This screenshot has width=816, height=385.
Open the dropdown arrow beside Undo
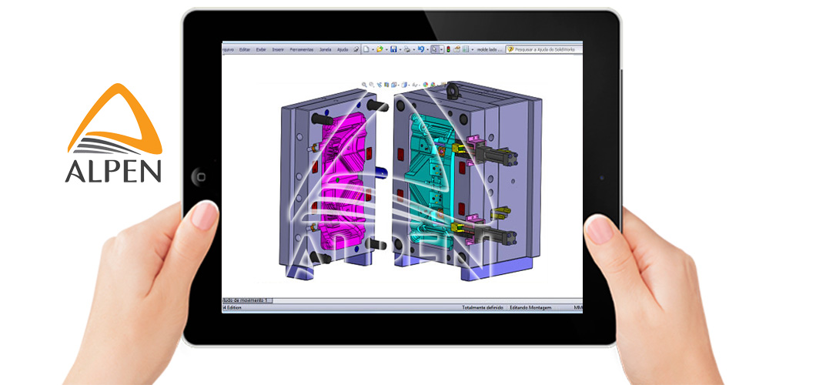click(427, 49)
